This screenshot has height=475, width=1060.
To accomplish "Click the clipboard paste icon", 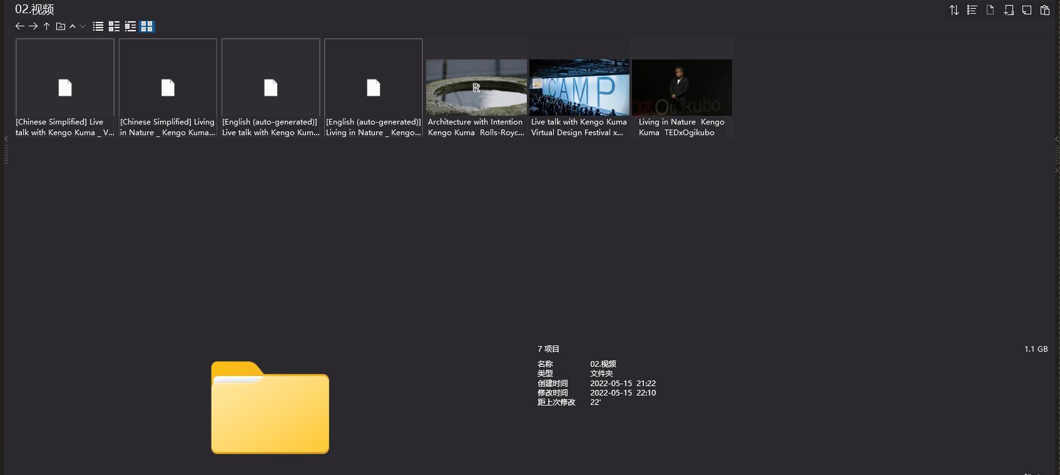I will (1045, 10).
